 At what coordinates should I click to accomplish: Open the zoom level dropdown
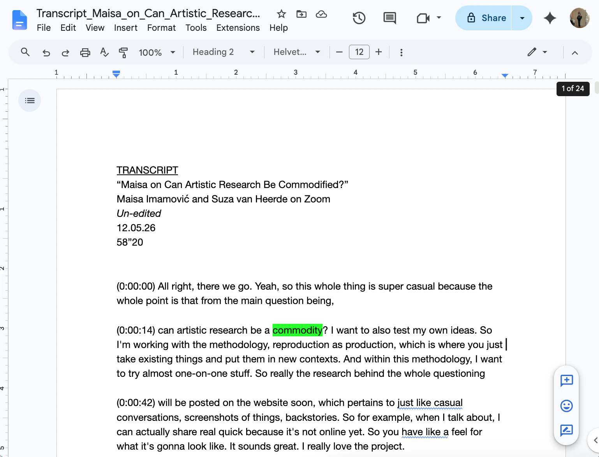[157, 52]
